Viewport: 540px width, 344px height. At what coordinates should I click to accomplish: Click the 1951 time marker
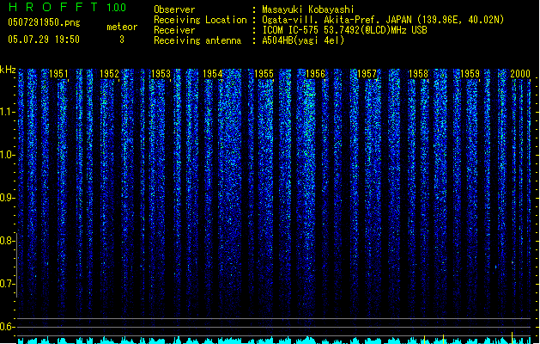[58, 74]
